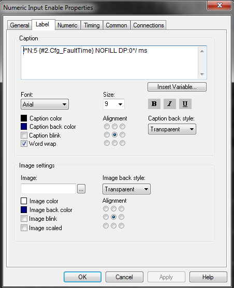Open the font Size dropdown
The image size is (234, 288).
(114, 104)
